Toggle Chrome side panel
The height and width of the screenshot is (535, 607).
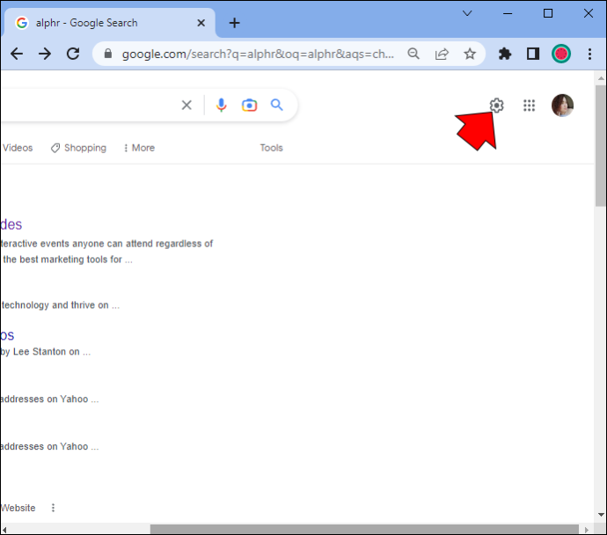tap(533, 54)
